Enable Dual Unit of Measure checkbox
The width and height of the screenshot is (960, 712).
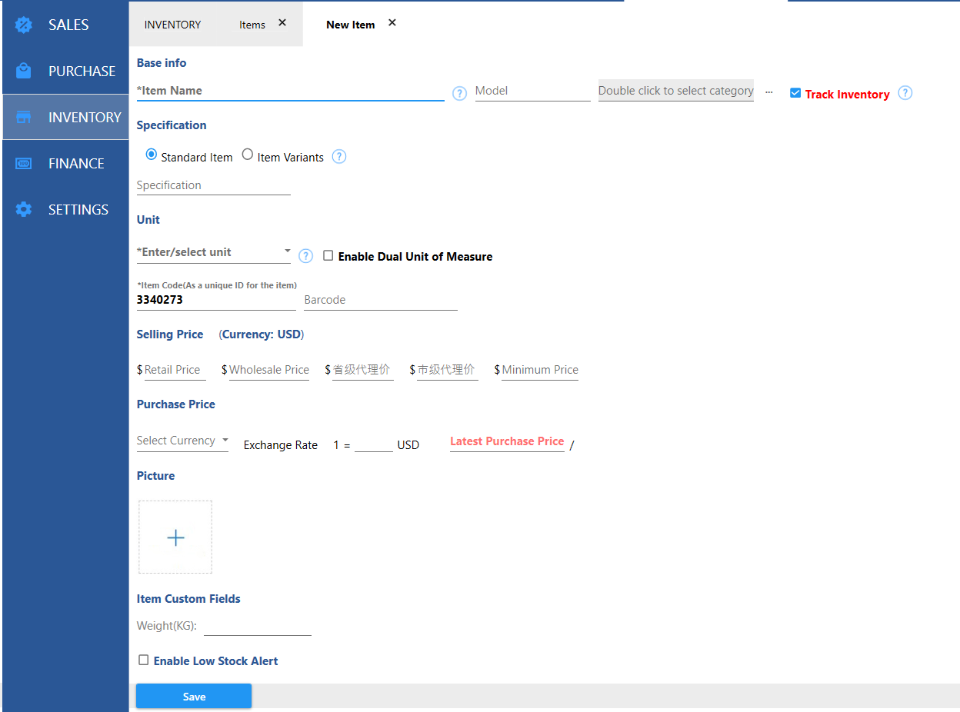328,256
